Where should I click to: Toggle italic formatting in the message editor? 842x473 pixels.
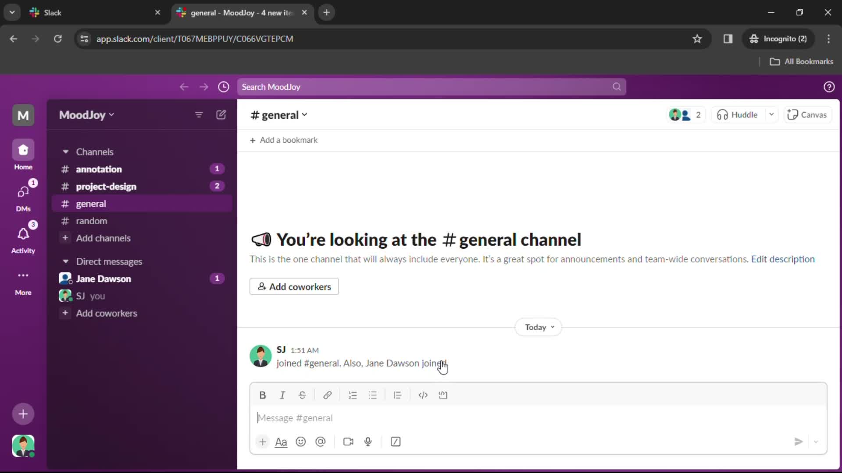(282, 395)
